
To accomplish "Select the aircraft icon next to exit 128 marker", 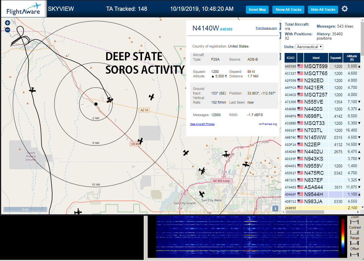I will [x=226, y=154].
